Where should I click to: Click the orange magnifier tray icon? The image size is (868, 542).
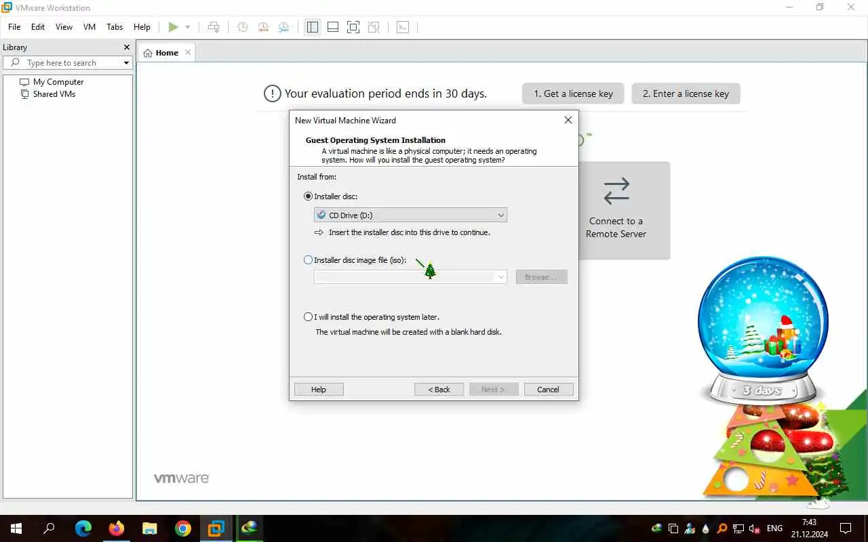tap(722, 528)
